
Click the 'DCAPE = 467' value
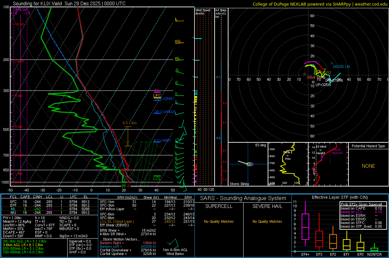[14, 232]
